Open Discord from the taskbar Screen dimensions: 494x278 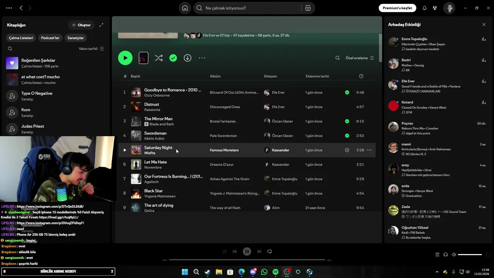[253, 272]
